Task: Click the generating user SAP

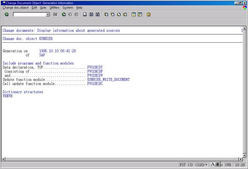Action: pos(42,55)
